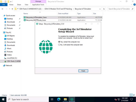Open Network in navigation pane
Image resolution: width=136 pixels, height=102 pixels.
tap(9, 65)
